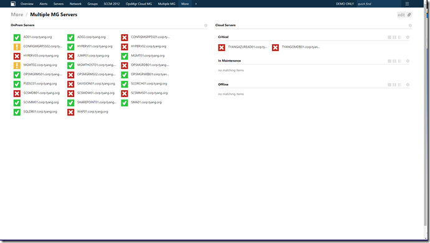The width and height of the screenshot is (430, 243).
Task: Click red X icon for OPSMGRDB01 server
Action: click(x=124, y=65)
